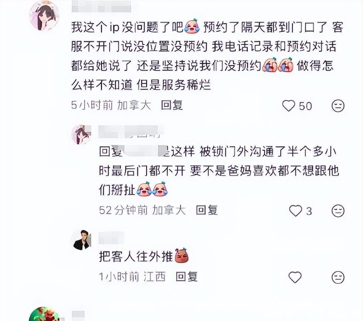Dislike the top comment about ip
Viewport: 363px width, 321px height.
tap(338, 106)
